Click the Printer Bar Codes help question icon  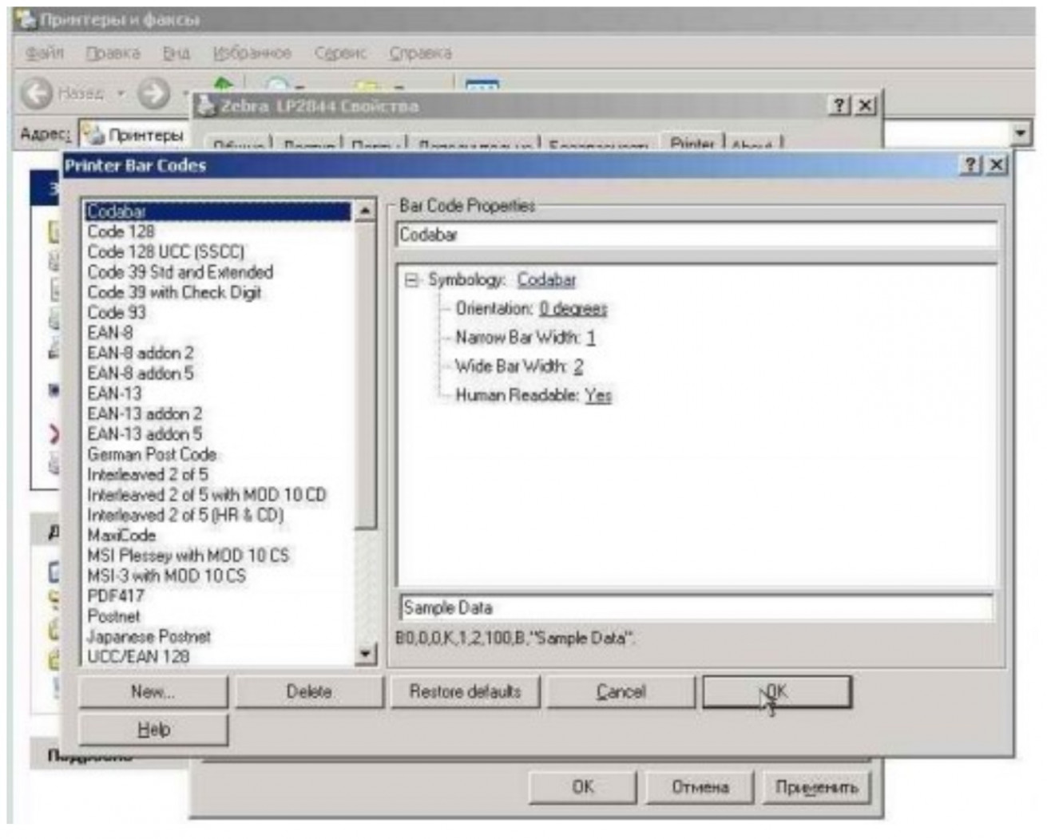click(970, 165)
